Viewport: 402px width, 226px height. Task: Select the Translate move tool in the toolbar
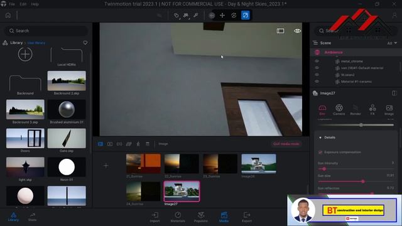222,15
